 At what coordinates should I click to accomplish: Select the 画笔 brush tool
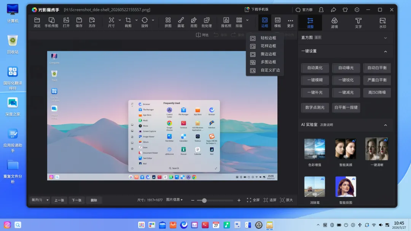[181, 22]
